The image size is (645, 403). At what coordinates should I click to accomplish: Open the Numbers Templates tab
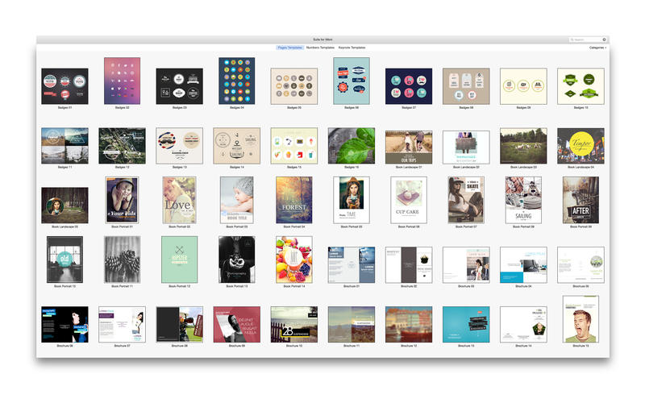[x=319, y=48]
